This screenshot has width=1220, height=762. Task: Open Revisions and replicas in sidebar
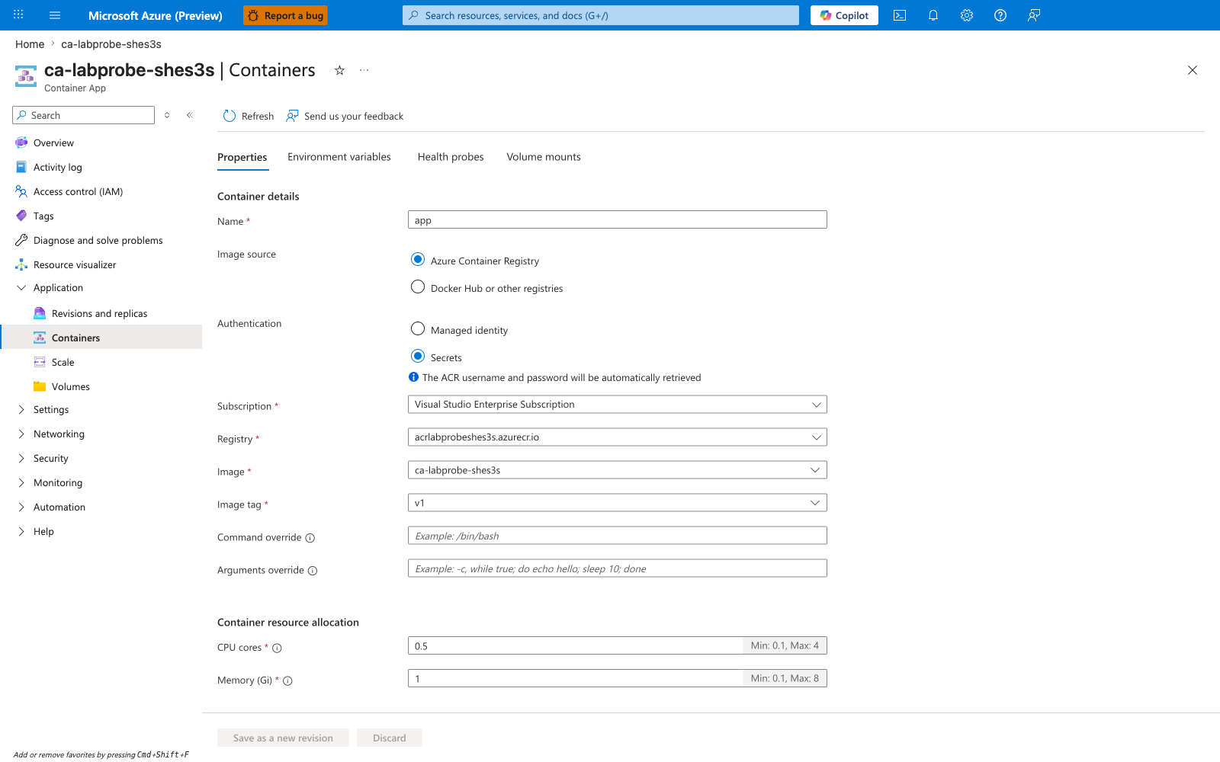pyautogui.click(x=101, y=314)
